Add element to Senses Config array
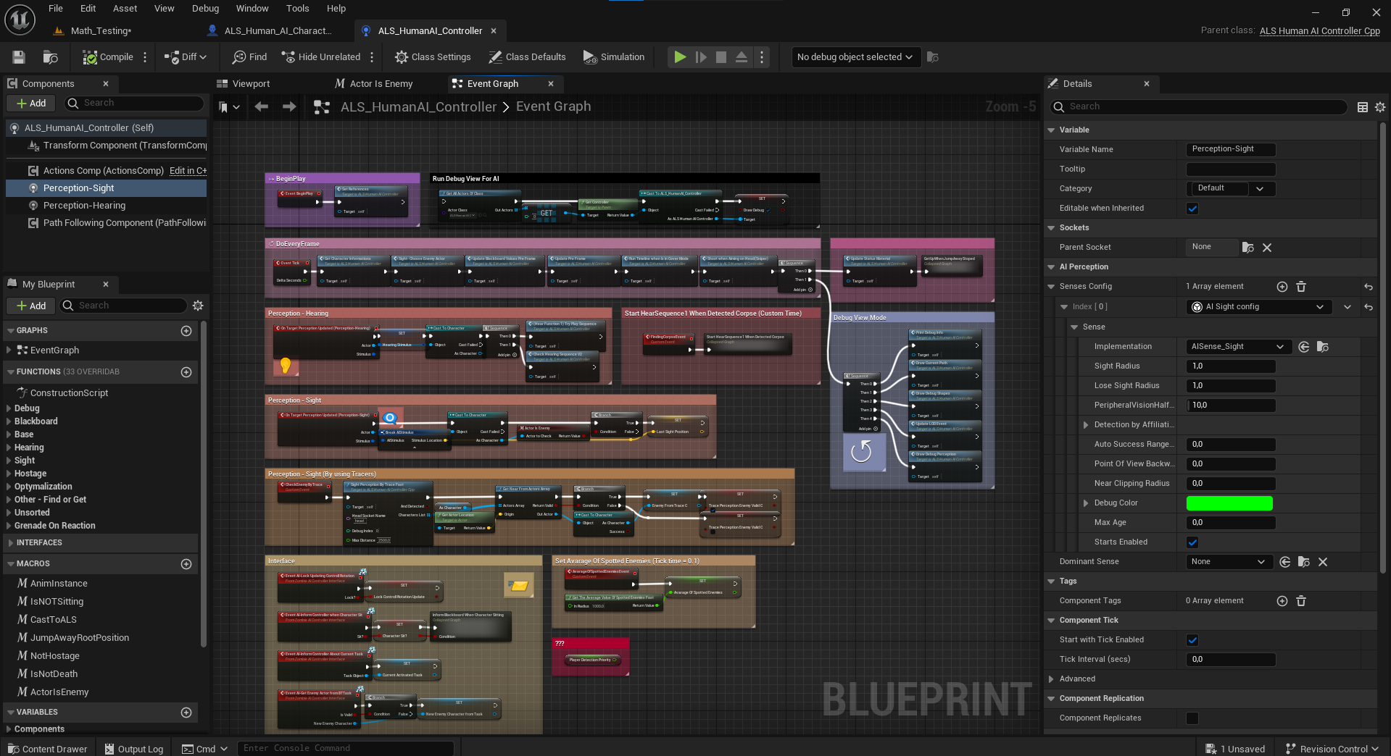Screen dimensions: 1391x756 pyautogui.click(x=1282, y=287)
